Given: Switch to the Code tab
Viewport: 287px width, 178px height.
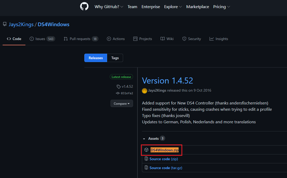Looking at the screenshot, I should click(14, 39).
